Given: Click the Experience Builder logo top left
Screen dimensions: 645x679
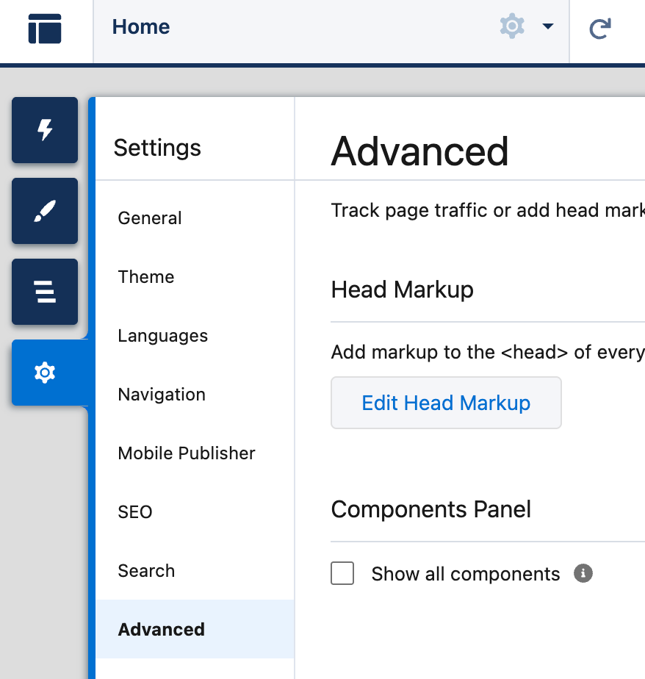Looking at the screenshot, I should tap(44, 26).
